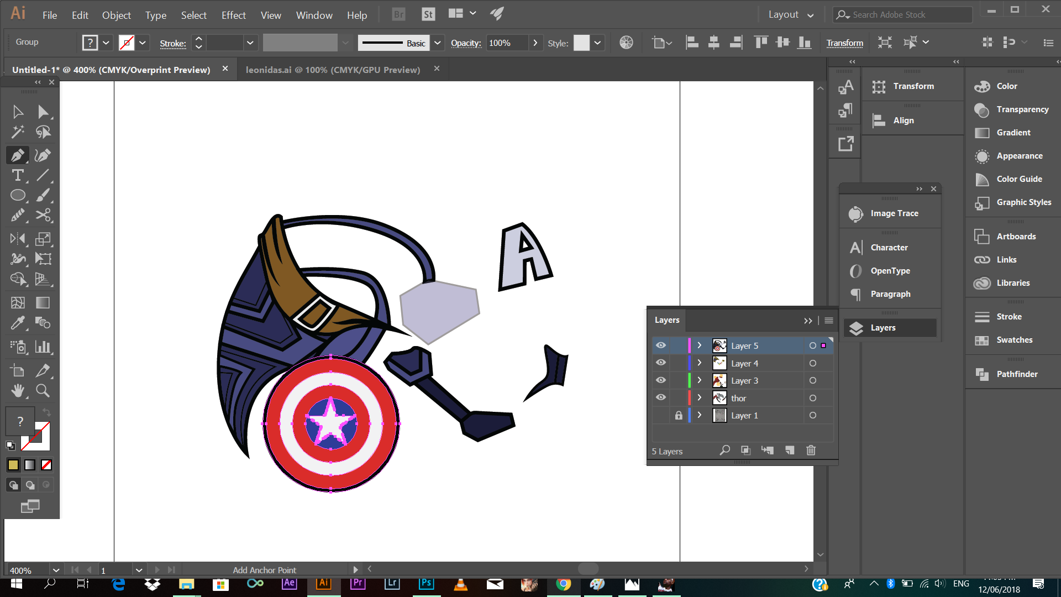Open Layers panel options menu
Screen dimensions: 1061x597
click(x=829, y=320)
